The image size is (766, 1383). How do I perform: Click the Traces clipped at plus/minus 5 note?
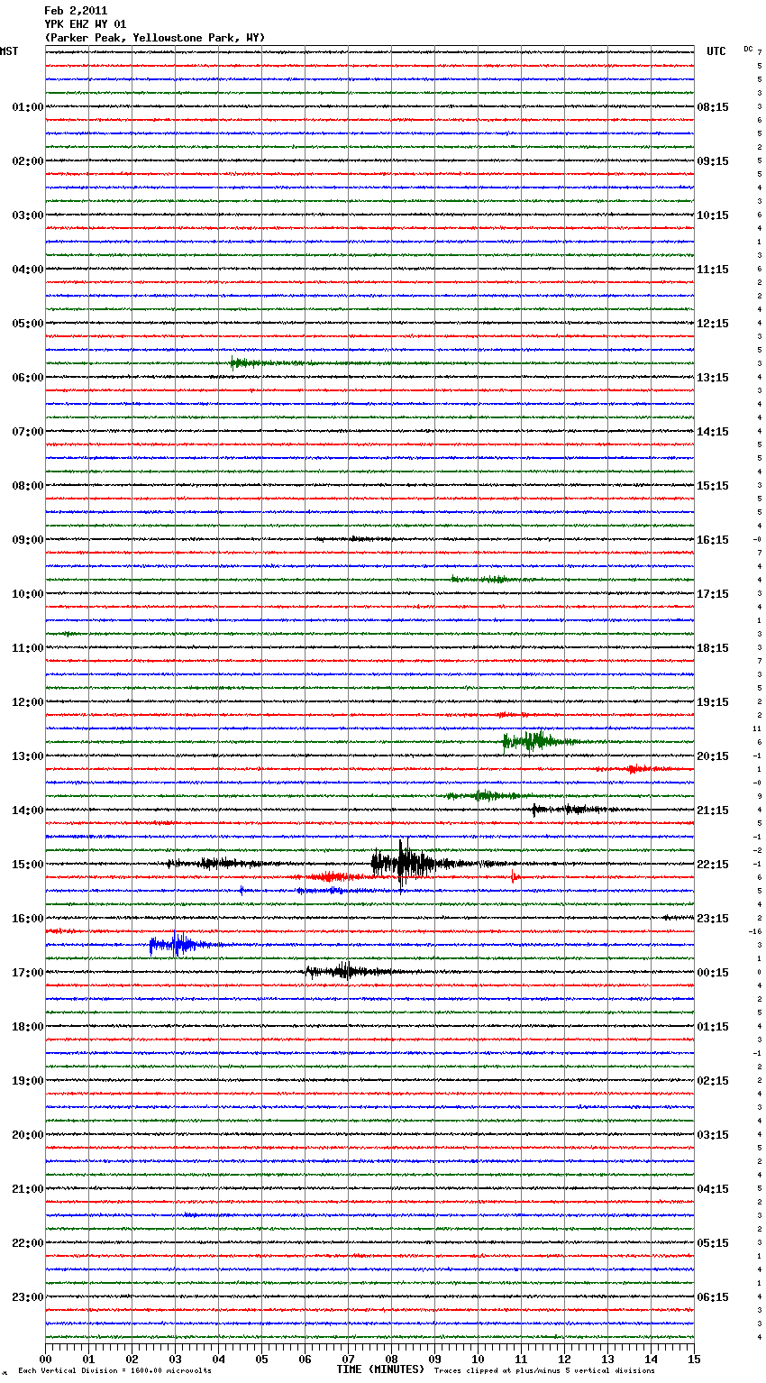pos(544,1371)
